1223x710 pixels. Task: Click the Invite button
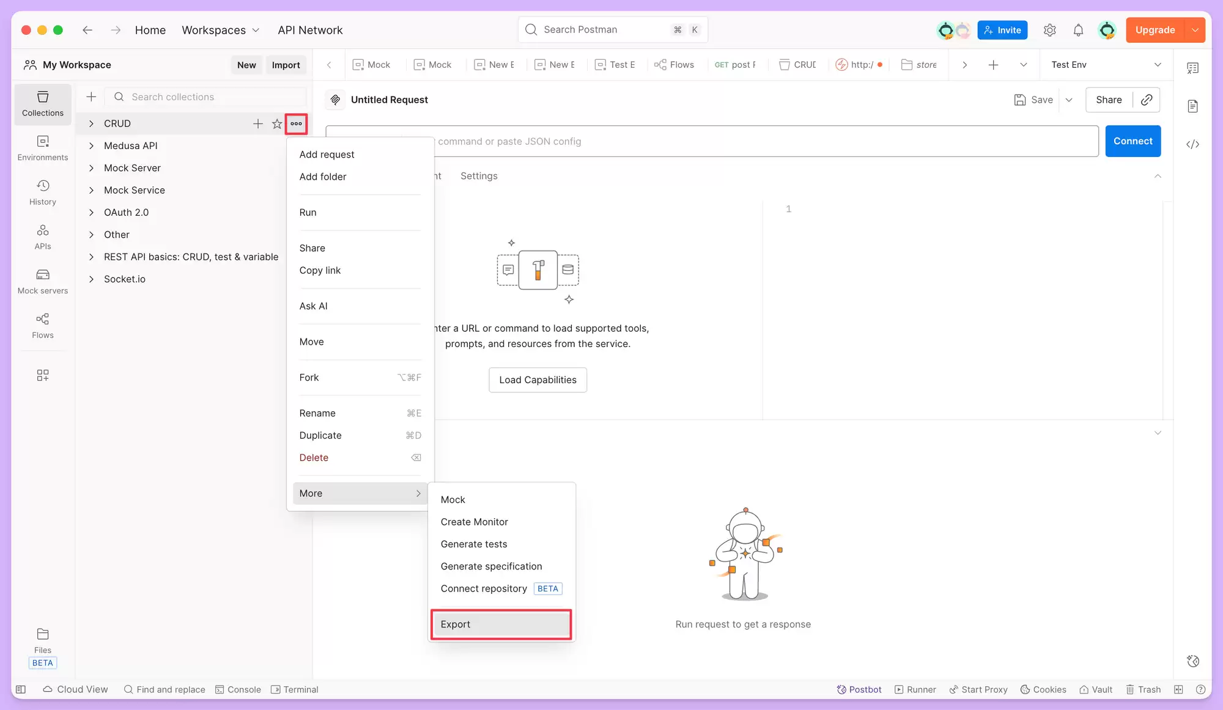coord(1002,30)
